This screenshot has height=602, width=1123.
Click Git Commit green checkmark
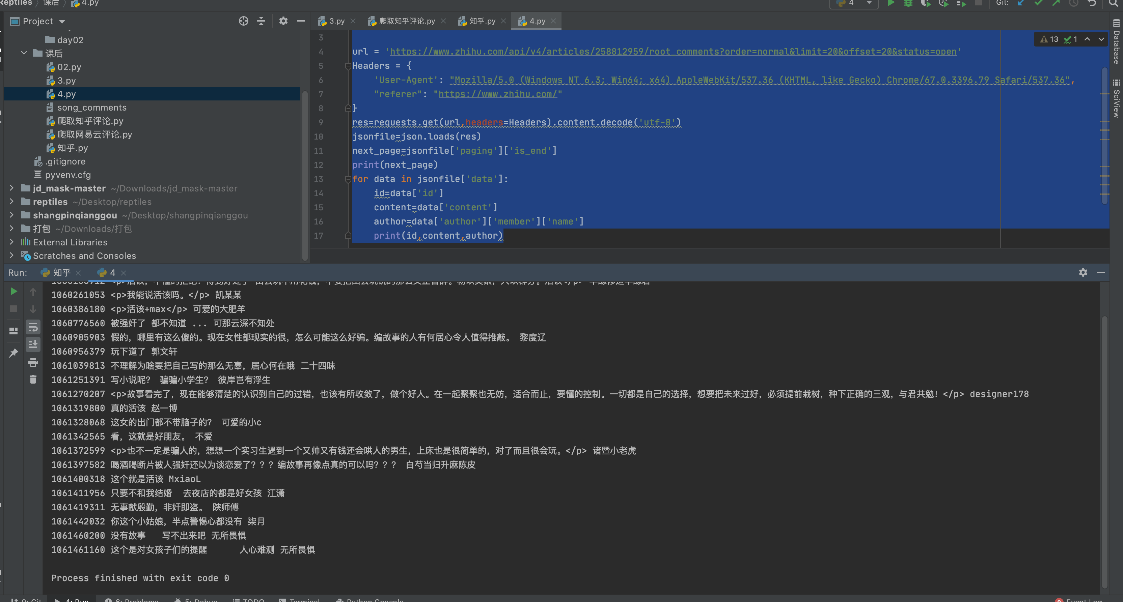click(x=1038, y=3)
